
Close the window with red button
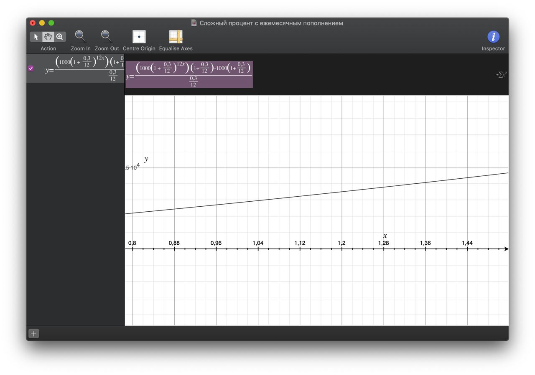33,23
